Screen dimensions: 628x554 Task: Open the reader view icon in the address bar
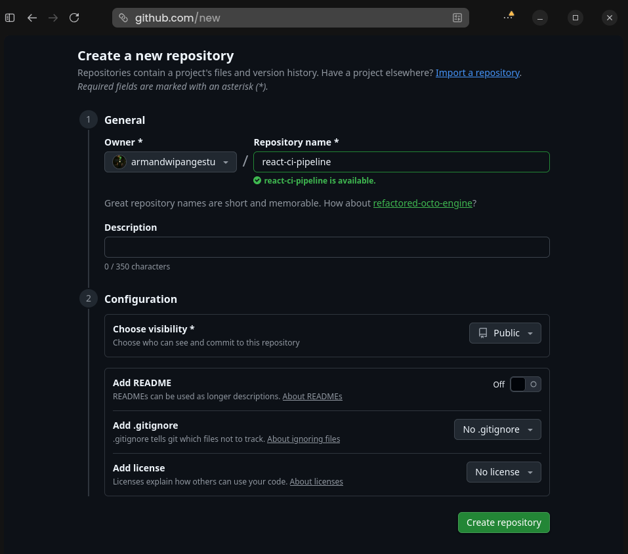(x=457, y=18)
